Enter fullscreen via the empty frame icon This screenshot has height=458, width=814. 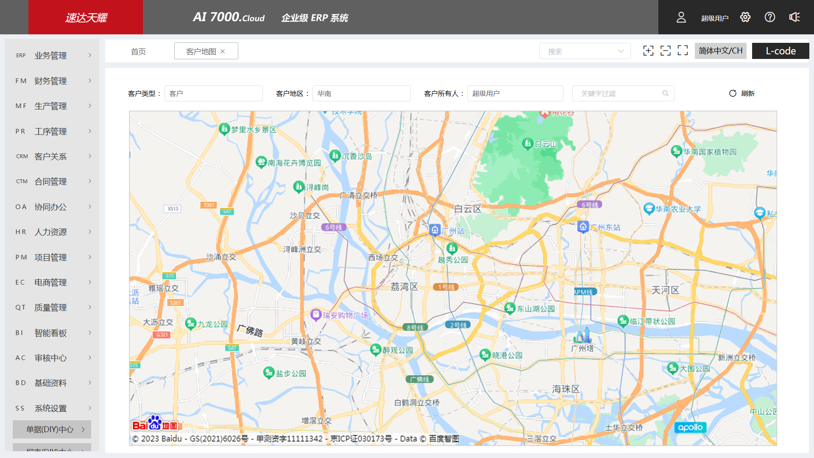683,50
